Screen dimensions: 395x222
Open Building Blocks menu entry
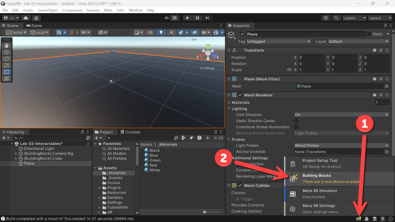tap(340, 178)
